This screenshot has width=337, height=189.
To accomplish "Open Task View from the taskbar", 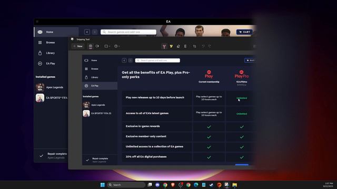I will 150,185.
